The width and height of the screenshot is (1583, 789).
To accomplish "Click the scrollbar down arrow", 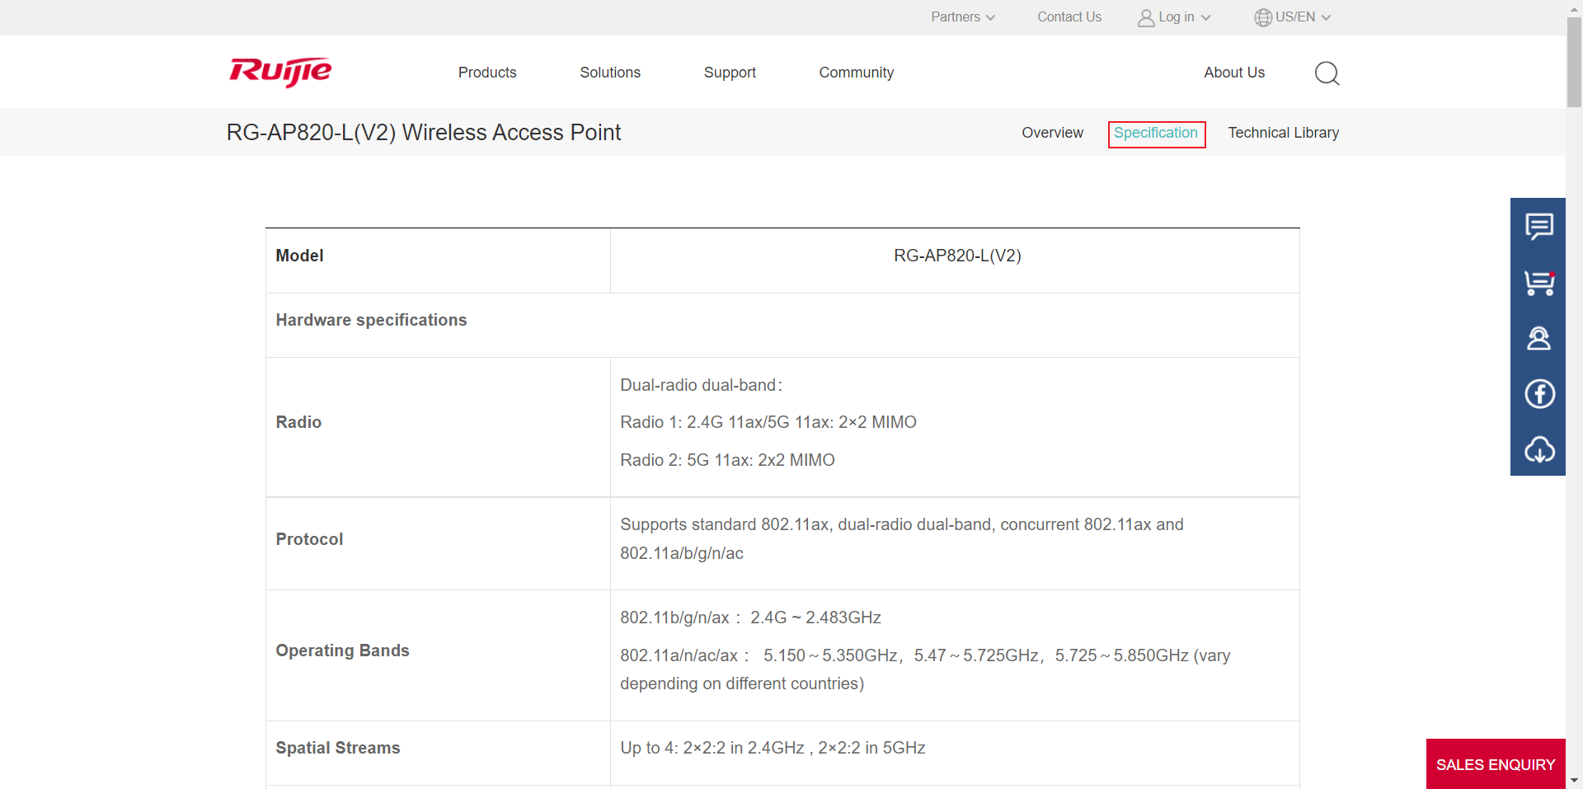I will point(1574,781).
